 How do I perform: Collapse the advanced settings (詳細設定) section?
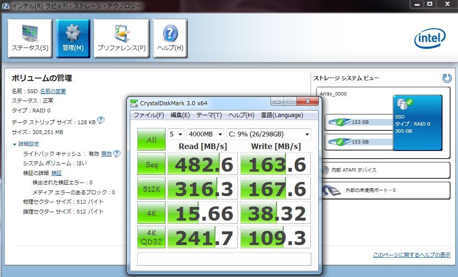(x=26, y=144)
